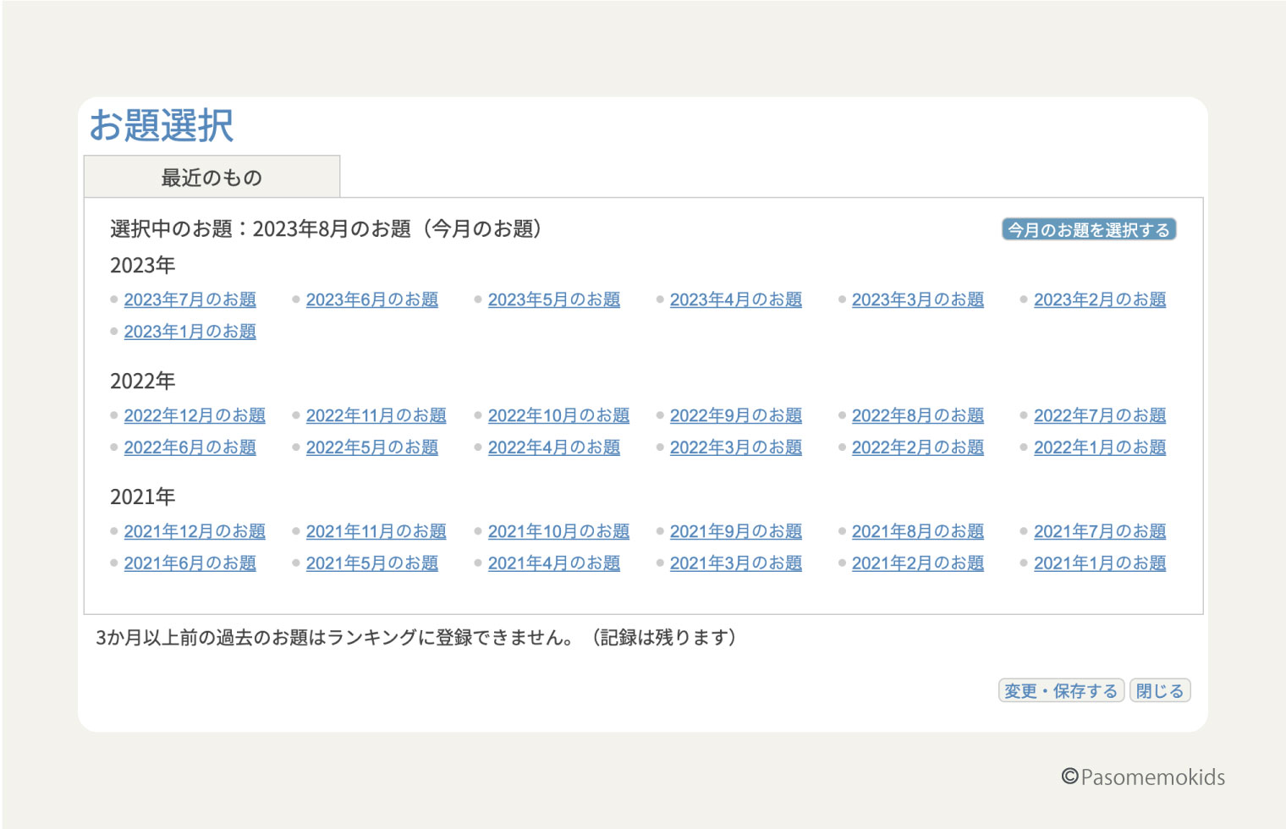Image resolution: width=1286 pixels, height=829 pixels.
Task: Open 2022年6月のお題
Action: 190,447
